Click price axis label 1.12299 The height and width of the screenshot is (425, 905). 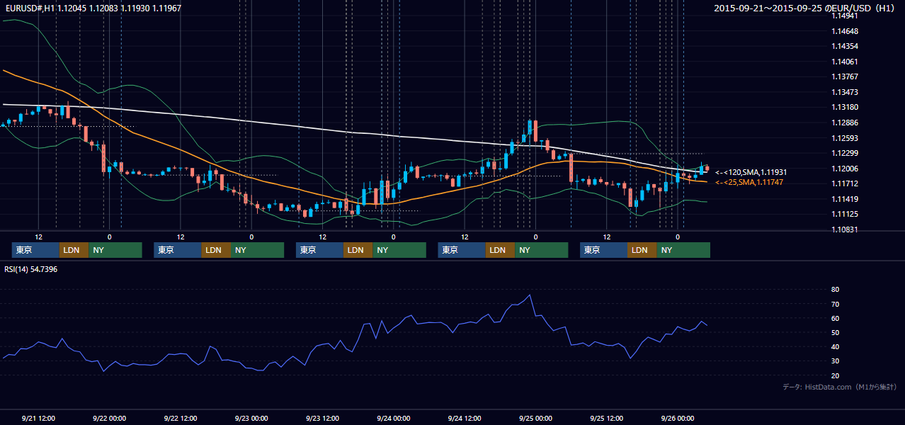click(x=845, y=153)
